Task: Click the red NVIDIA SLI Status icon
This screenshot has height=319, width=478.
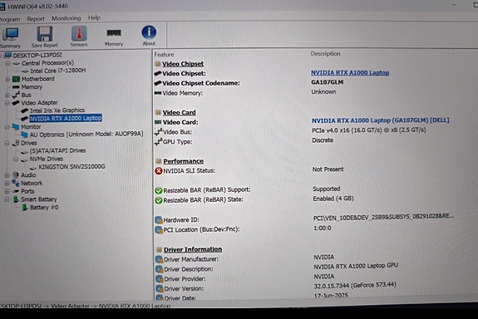Action: 159,171
